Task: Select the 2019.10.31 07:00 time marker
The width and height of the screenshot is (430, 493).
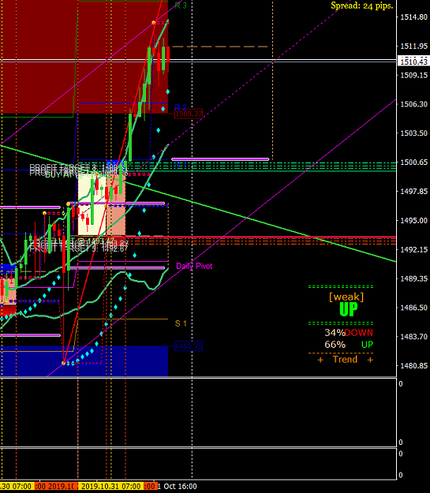Action: [110, 487]
